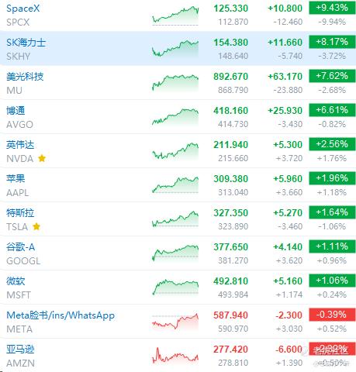Open 博通 AVGO sparkline chart

(175, 117)
